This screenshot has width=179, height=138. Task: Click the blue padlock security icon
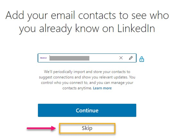(142, 59)
